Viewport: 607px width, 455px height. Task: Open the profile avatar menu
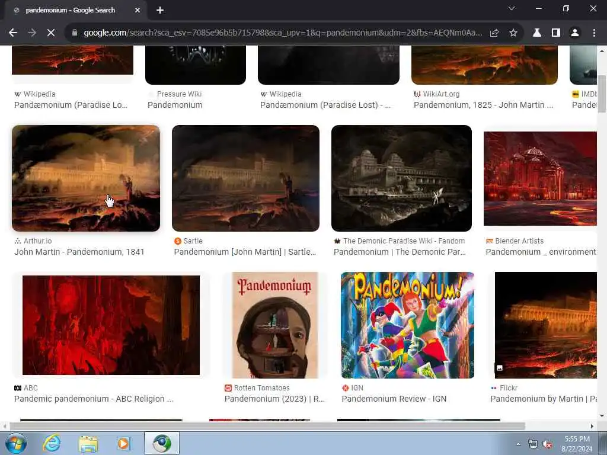point(575,33)
